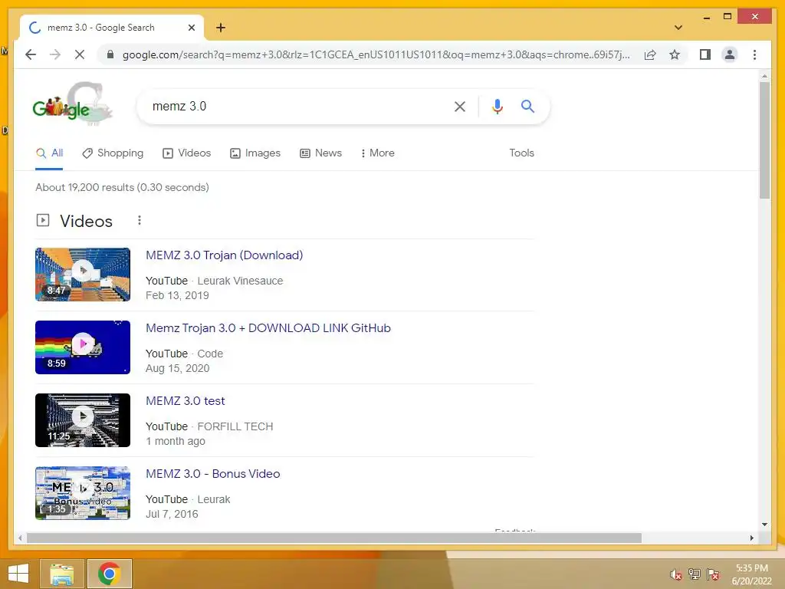Click the taskbar clock showing 5:35 PM
This screenshot has height=589, width=785.
(751, 574)
